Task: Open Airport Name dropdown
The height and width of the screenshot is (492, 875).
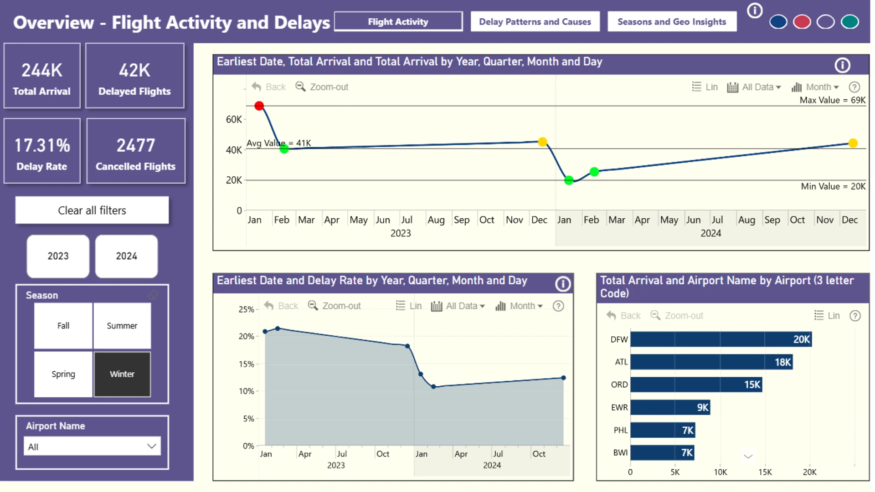Action: pyautogui.click(x=92, y=446)
